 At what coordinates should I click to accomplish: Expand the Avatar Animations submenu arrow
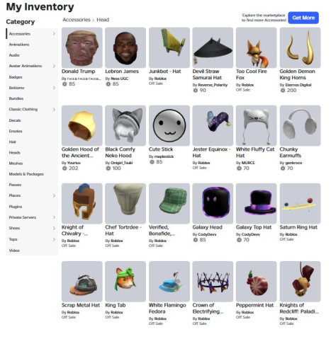54,66
